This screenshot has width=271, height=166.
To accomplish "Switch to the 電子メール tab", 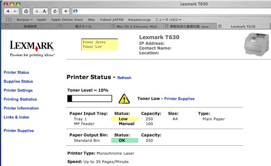I will [x=83, y=27].
